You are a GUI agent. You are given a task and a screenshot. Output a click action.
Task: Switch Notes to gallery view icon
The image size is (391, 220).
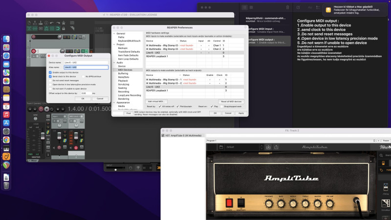pyautogui.click(x=251, y=7)
